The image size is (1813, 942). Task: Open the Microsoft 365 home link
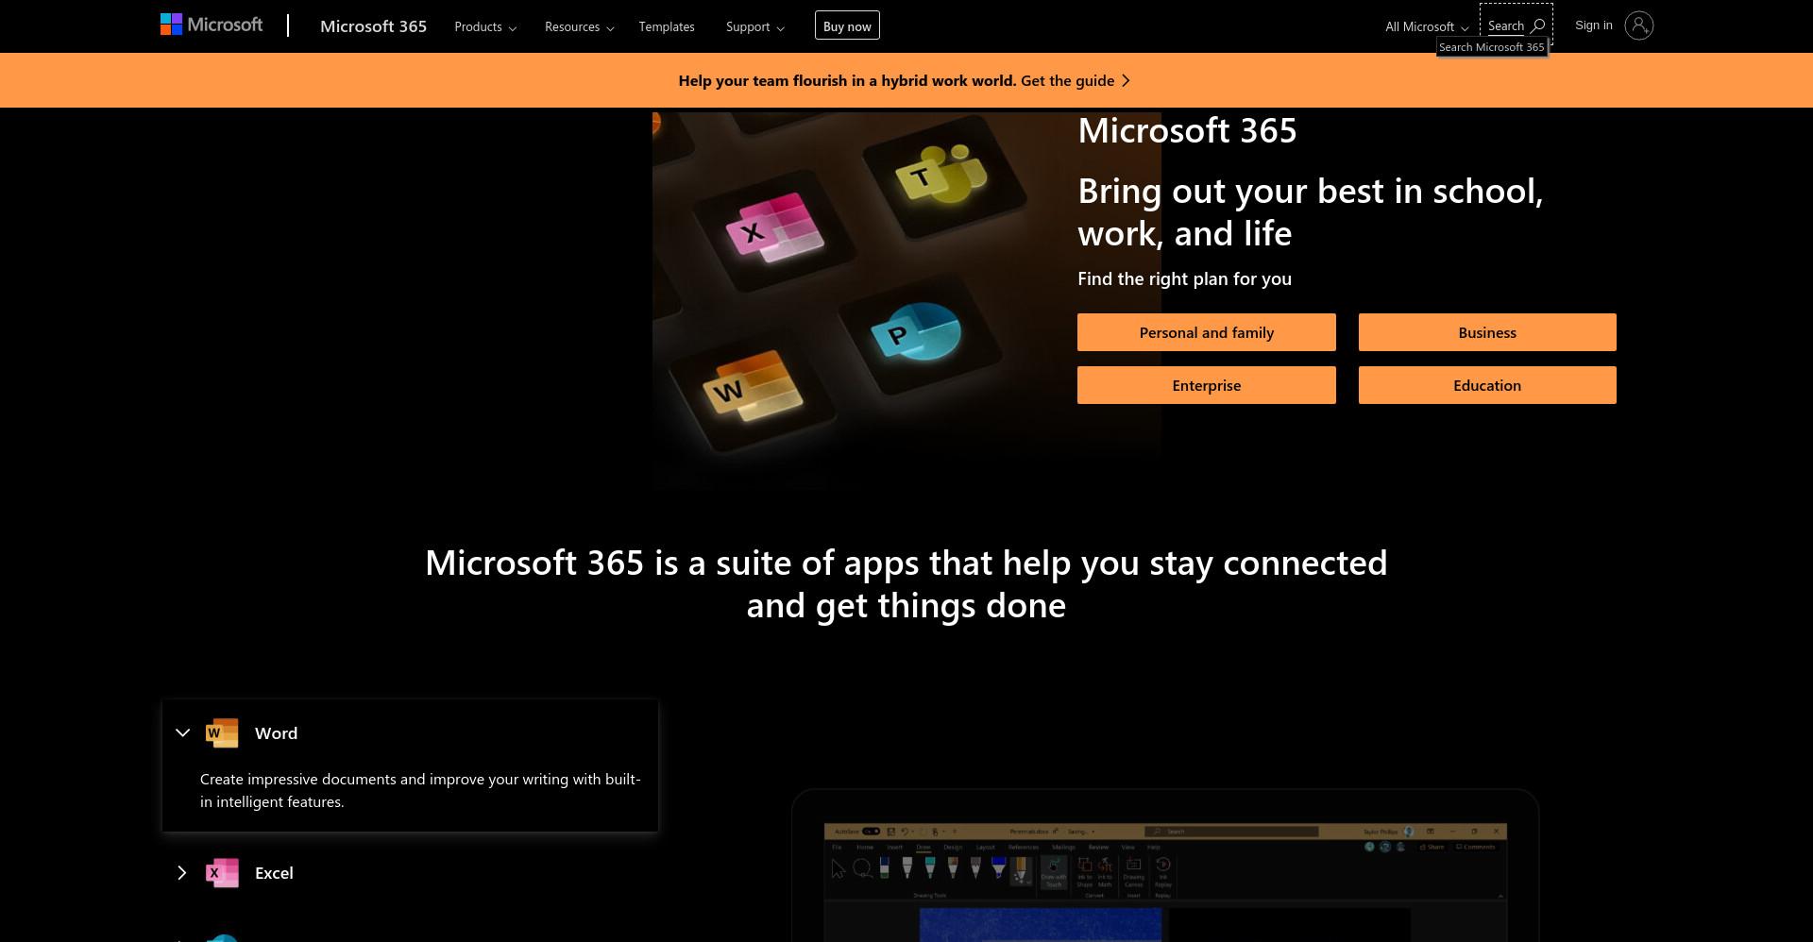pyautogui.click(x=373, y=26)
